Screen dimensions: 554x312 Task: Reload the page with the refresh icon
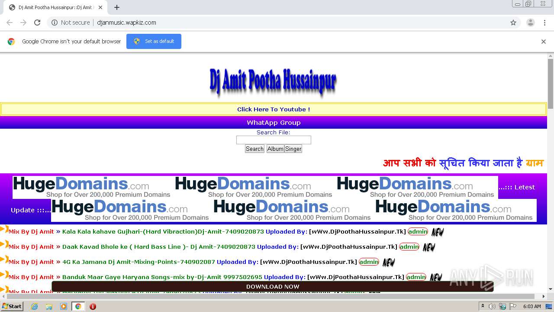pyautogui.click(x=37, y=23)
